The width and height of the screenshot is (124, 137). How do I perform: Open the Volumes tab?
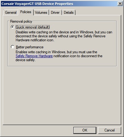coord(41,13)
